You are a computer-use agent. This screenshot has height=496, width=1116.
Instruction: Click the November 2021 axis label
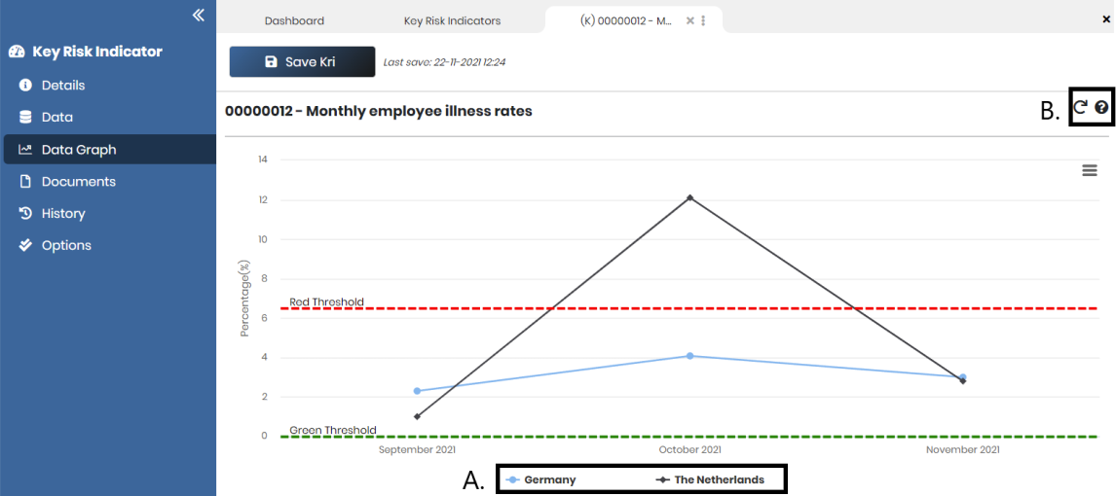(x=963, y=450)
